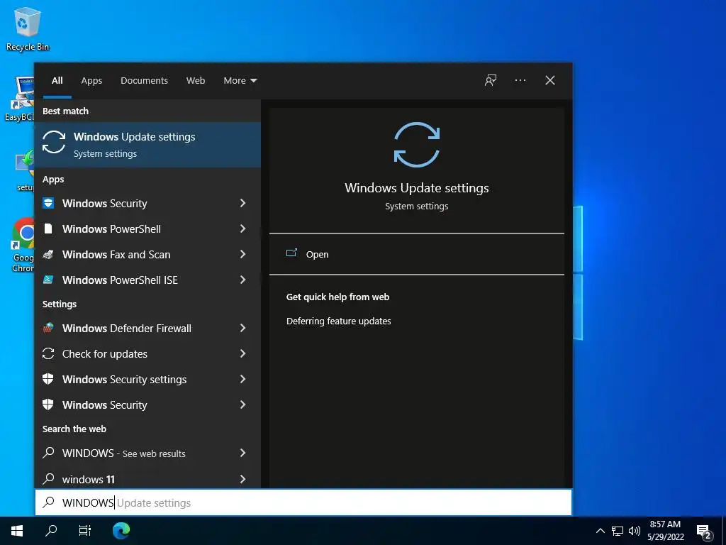
Task: Switch to the Documents search tab
Action: (144, 80)
